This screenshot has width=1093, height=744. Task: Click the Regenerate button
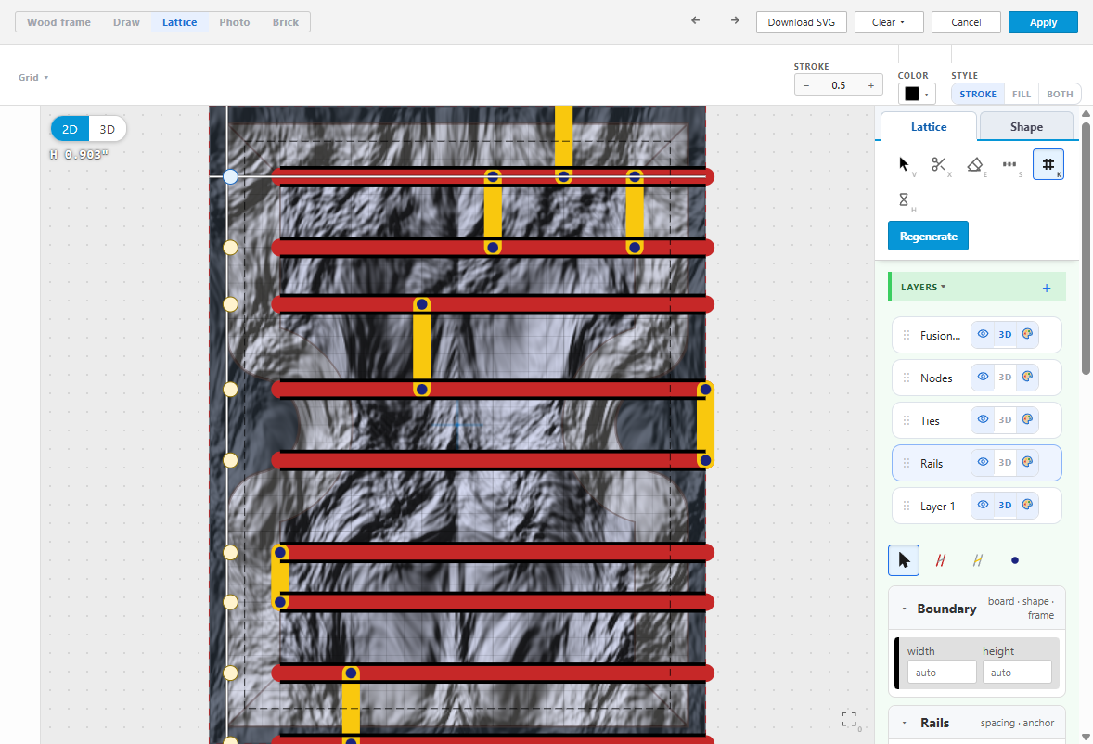928,237
